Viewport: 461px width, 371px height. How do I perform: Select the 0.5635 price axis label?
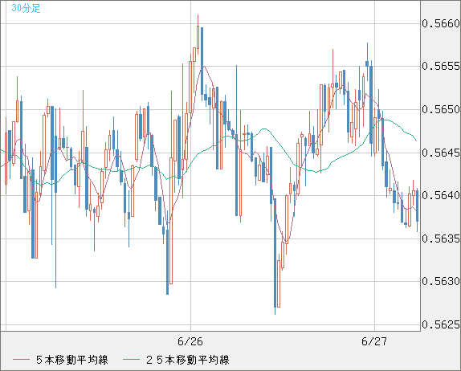point(441,238)
